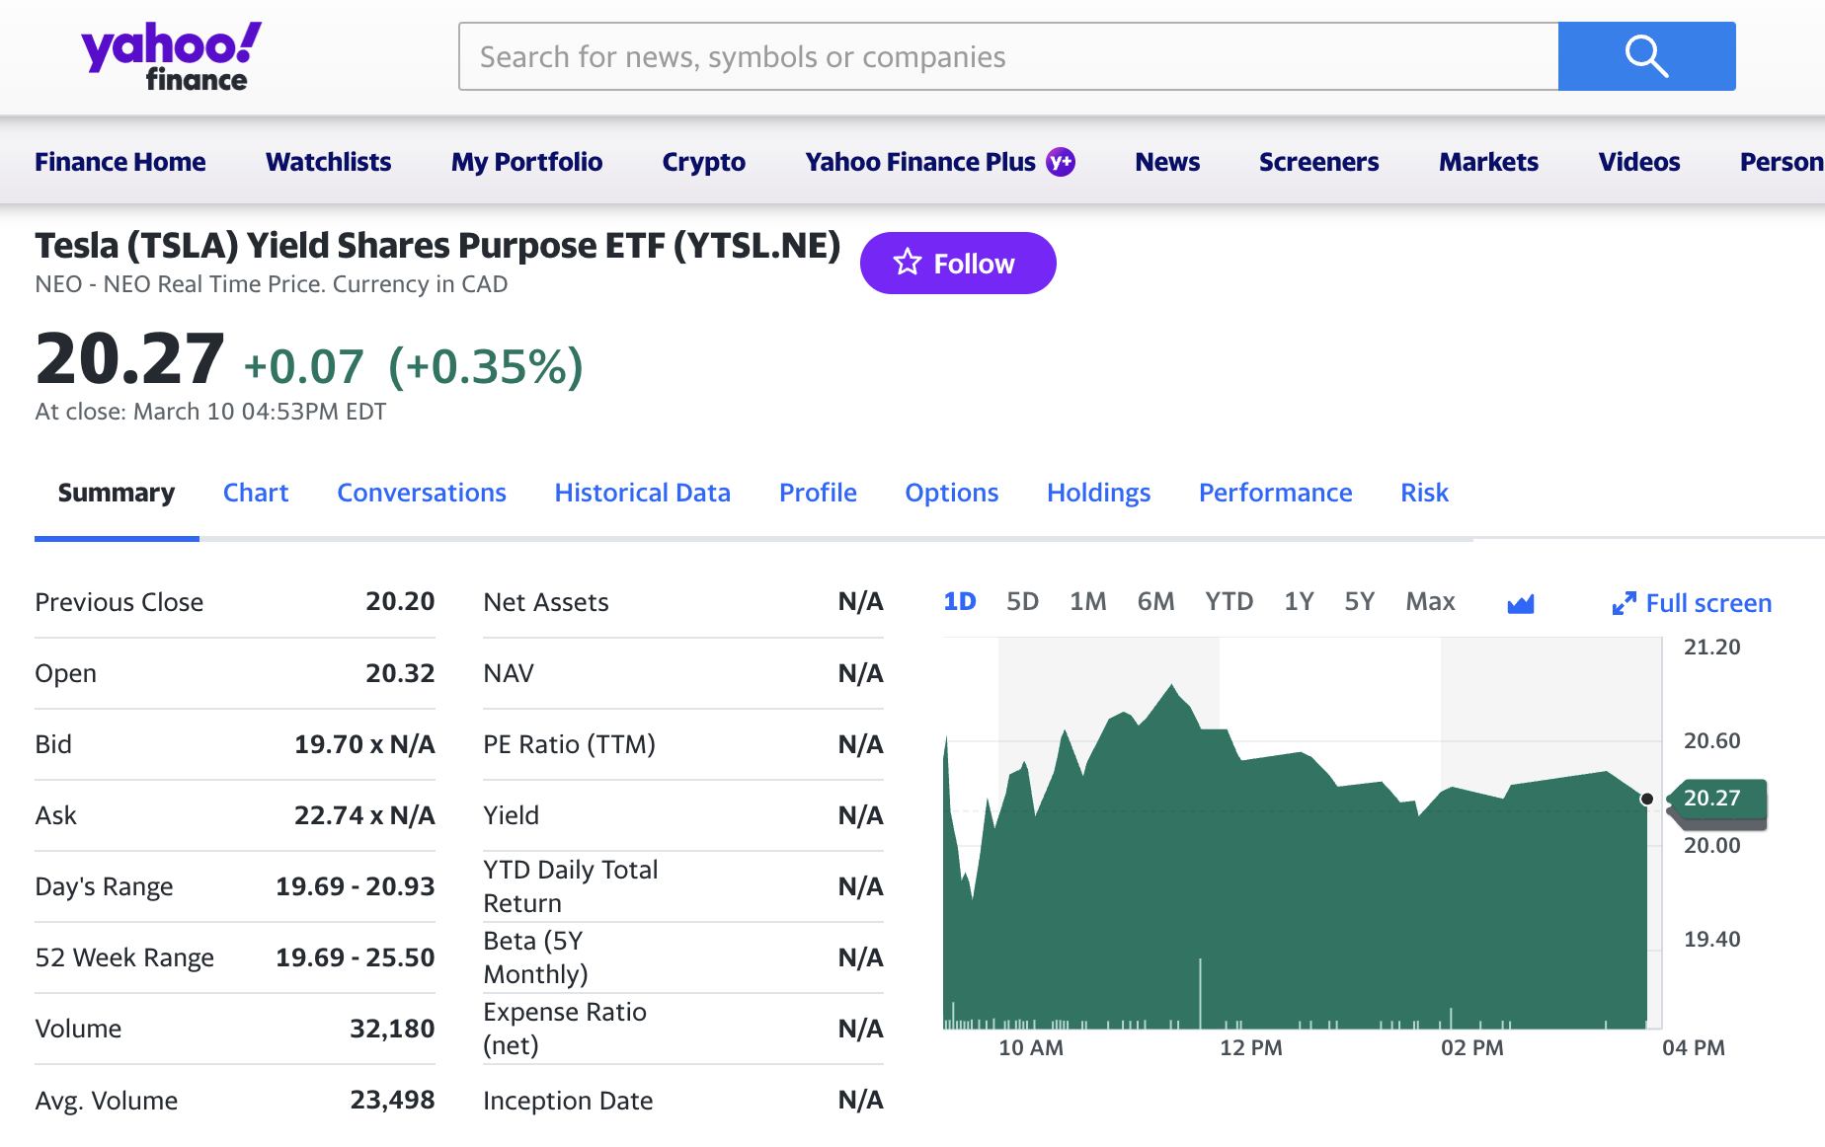Switch to the Holdings tab
This screenshot has width=1825, height=1147.
pos(1099,493)
